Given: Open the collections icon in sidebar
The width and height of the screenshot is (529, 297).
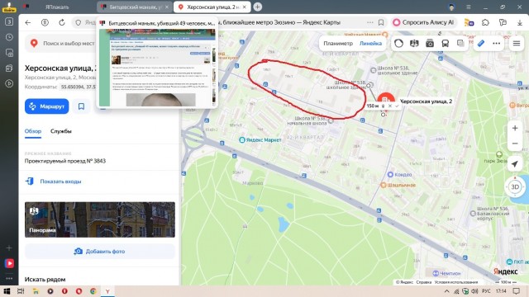Looking at the screenshot, I should click(x=9, y=68).
